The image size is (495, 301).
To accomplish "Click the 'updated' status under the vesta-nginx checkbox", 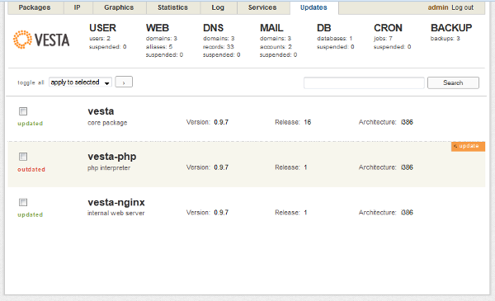I will (30, 214).
